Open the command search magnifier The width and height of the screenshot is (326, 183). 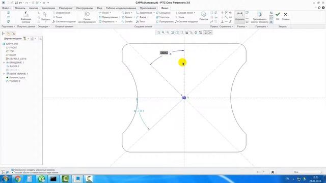[319, 8]
